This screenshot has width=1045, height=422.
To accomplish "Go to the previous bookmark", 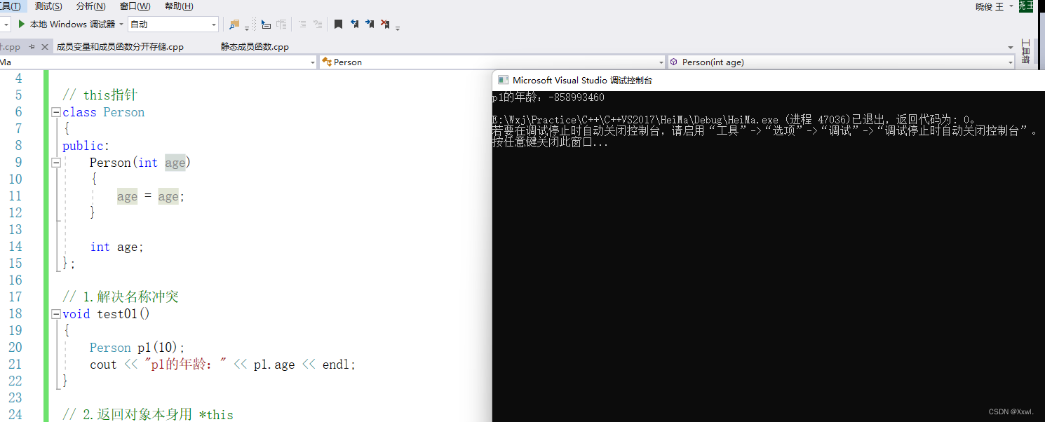I will tap(354, 24).
